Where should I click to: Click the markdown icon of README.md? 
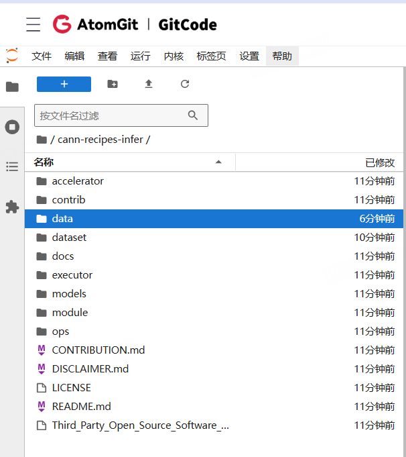click(x=42, y=407)
